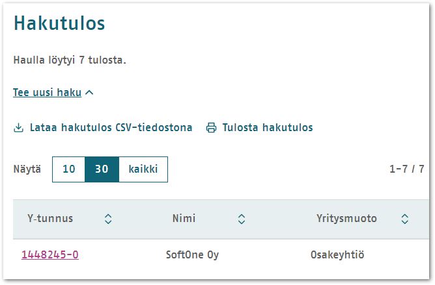Screen dimensions: 435x285
Task: Collapse search form via chevron-up icon
Action: (x=89, y=92)
